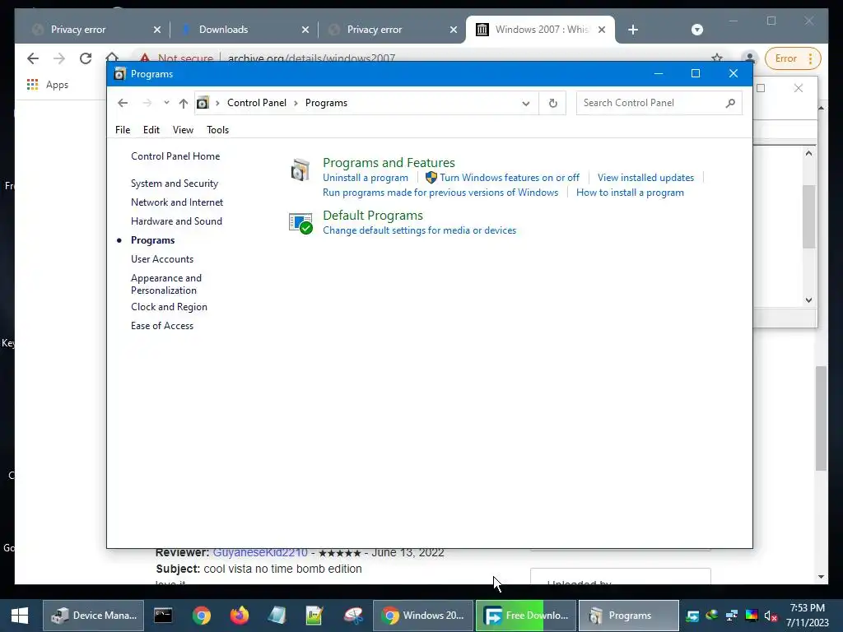Open recent locations dropdown arrow
843x632 pixels.
(x=166, y=103)
